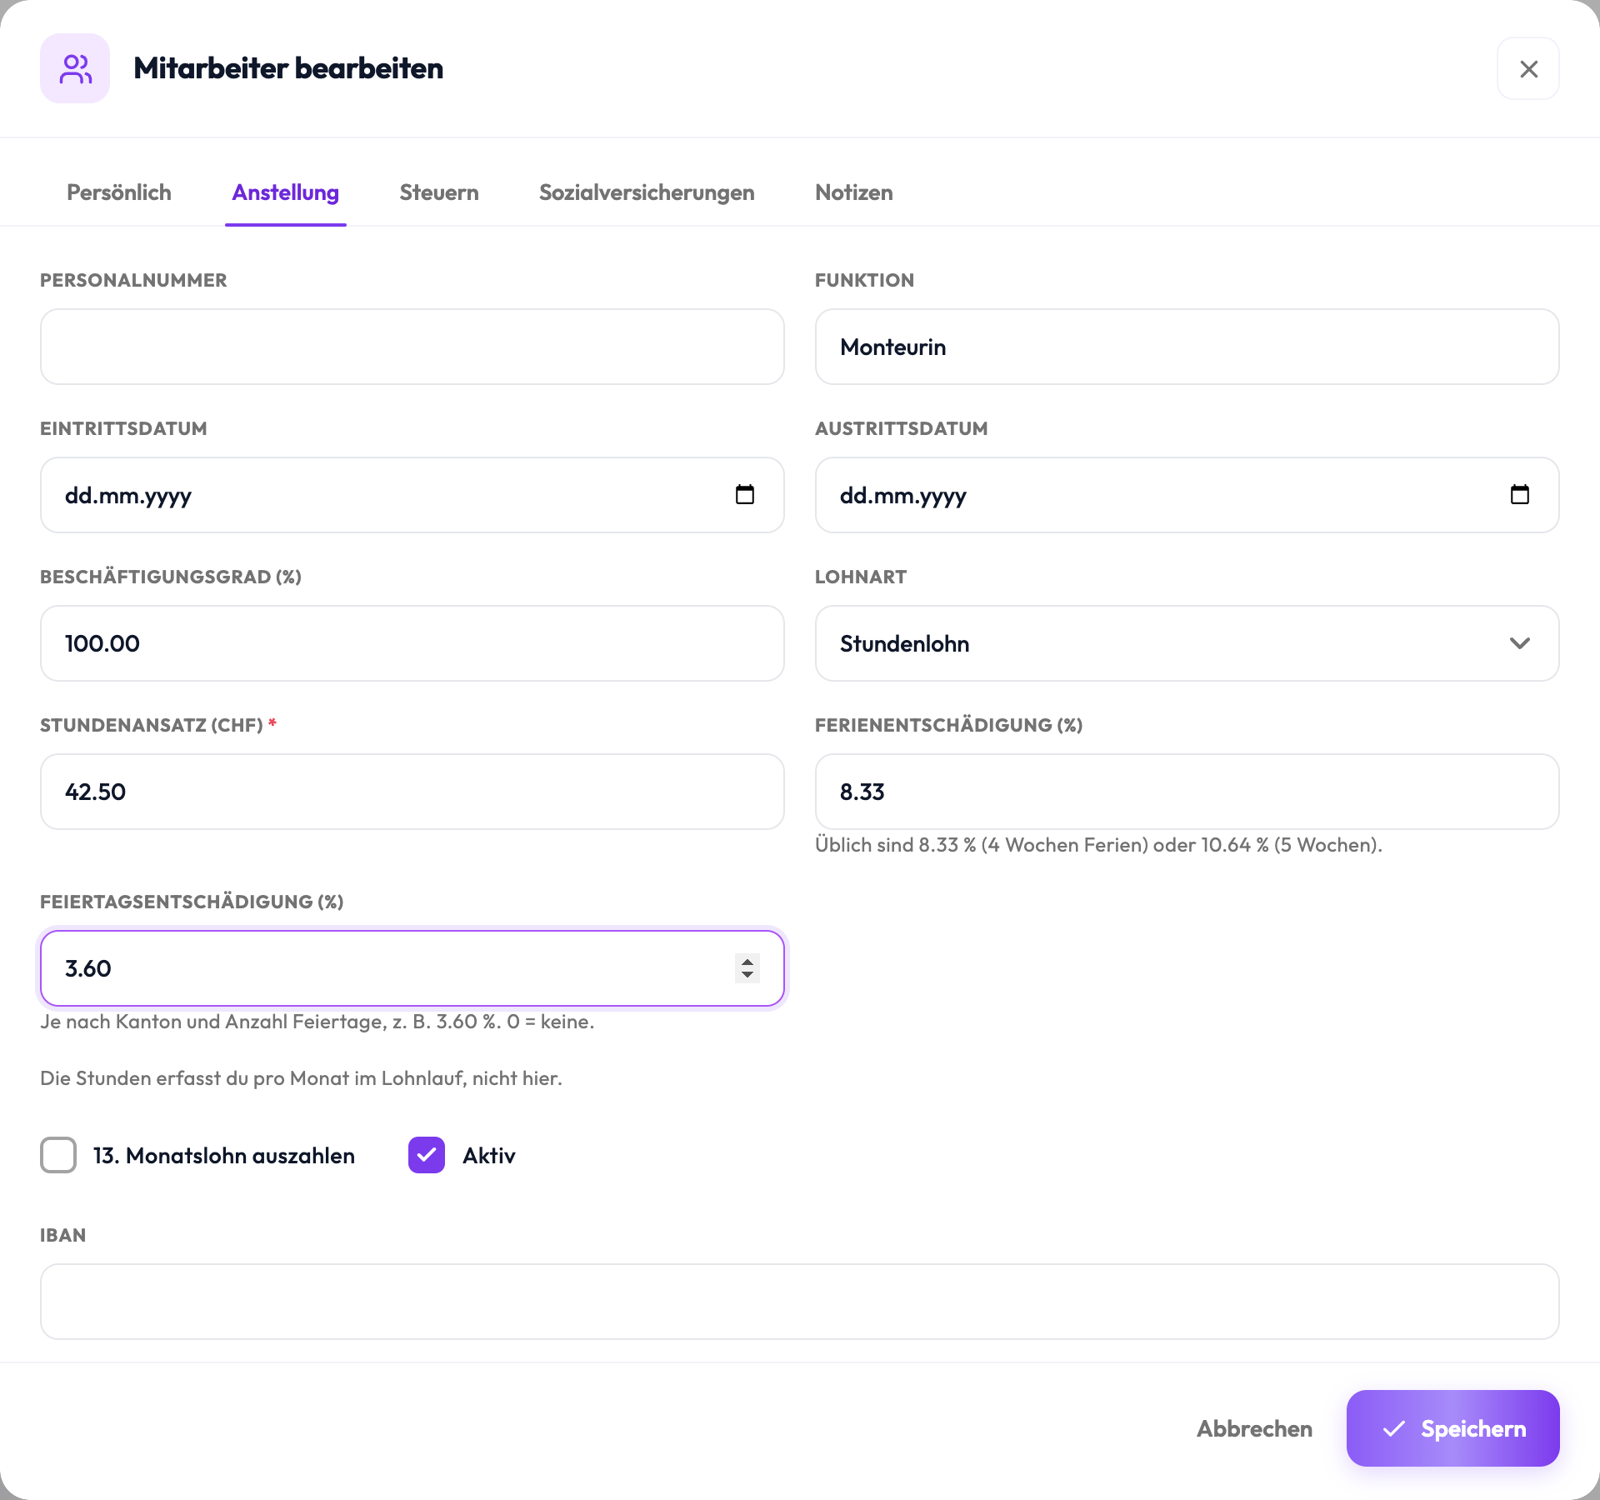
Task: Expand the Lohnart dropdown
Action: coord(1187,643)
